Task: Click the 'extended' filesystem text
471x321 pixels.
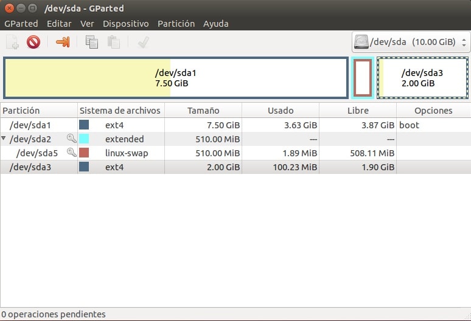Action: coord(124,139)
